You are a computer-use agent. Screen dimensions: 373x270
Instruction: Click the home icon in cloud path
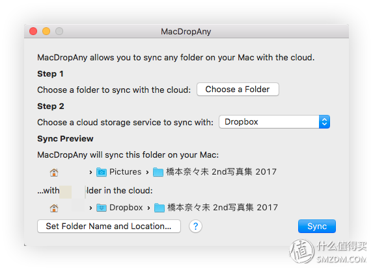[54, 208]
